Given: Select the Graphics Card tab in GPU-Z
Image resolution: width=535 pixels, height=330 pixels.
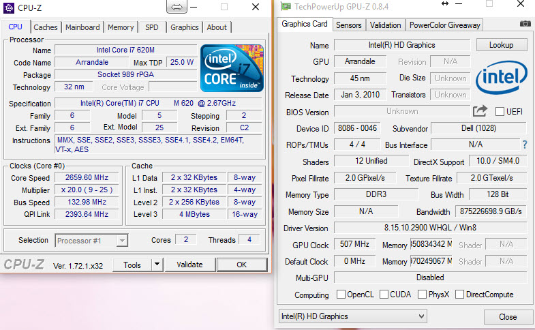Looking at the screenshot, I should click(305, 24).
